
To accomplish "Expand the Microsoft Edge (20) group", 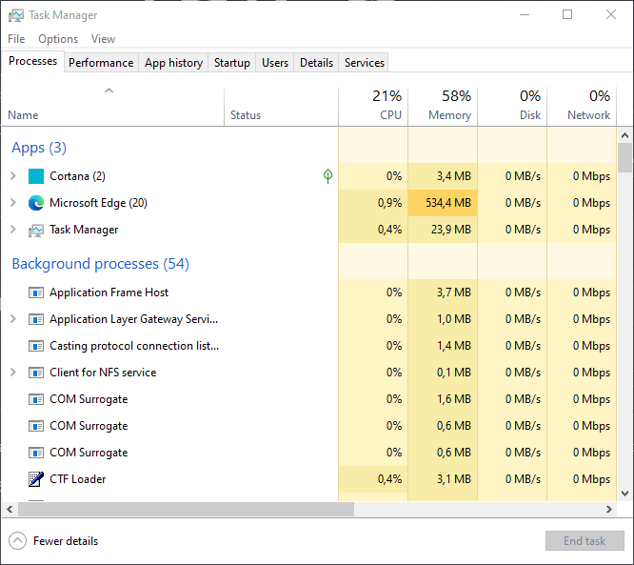I will (13, 203).
